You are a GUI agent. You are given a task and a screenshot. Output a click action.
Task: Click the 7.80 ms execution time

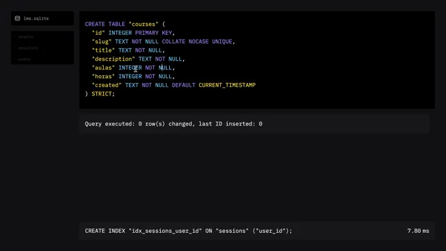[418, 231]
